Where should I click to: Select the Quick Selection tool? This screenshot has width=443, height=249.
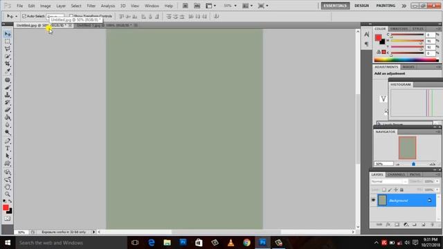pos(8,56)
